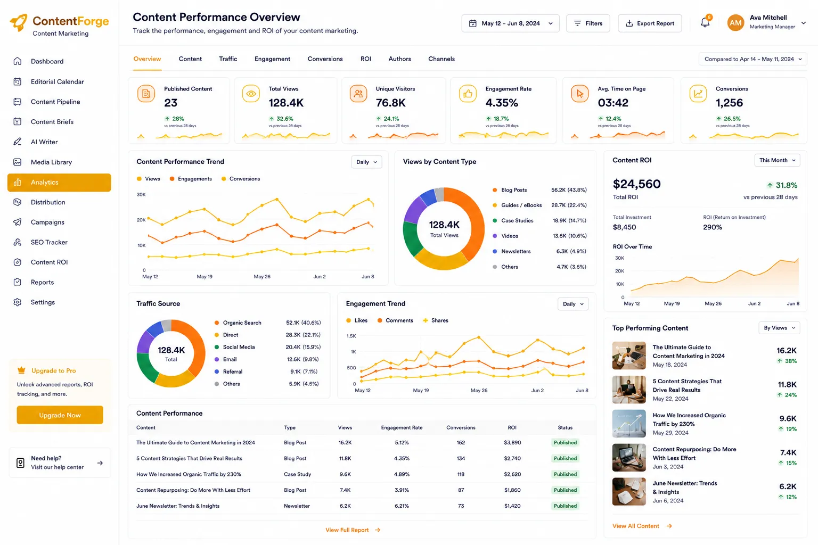Click the AM user avatar
This screenshot has width=818, height=545.
coord(736,22)
